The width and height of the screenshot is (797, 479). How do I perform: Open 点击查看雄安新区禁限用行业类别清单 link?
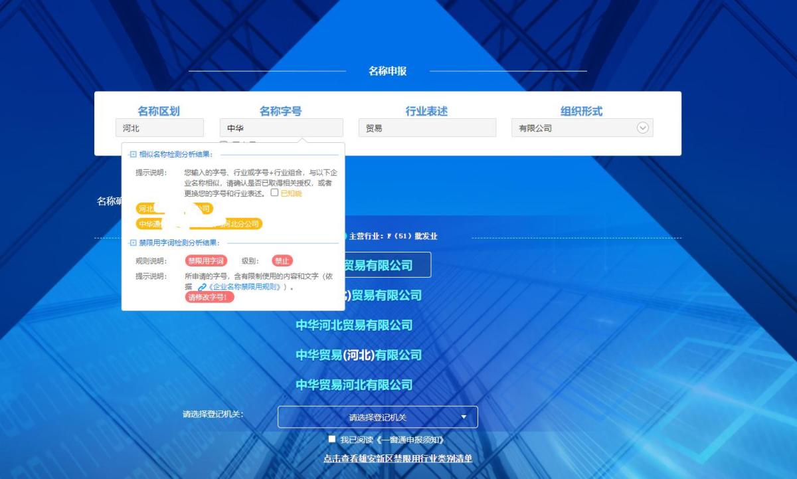click(x=397, y=458)
